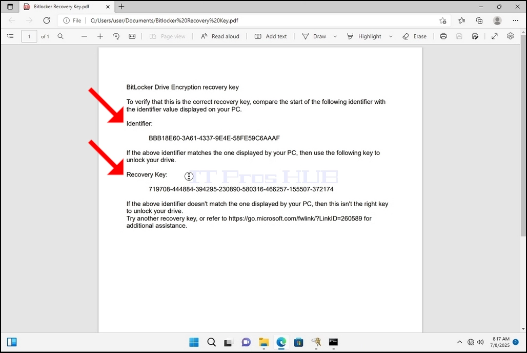The image size is (527, 353).
Task: Refresh the current page
Action: click(x=47, y=20)
